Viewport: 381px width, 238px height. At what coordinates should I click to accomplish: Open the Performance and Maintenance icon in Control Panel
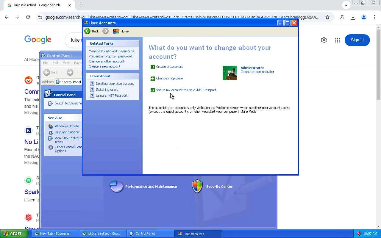(x=116, y=187)
